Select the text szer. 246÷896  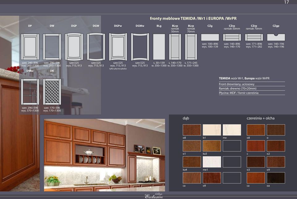pyautogui.click(x=30, y=63)
